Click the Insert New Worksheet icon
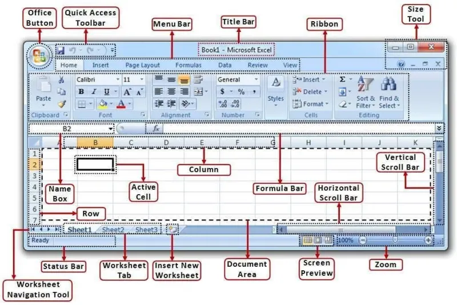The height and width of the screenshot is (305, 457). tap(173, 229)
